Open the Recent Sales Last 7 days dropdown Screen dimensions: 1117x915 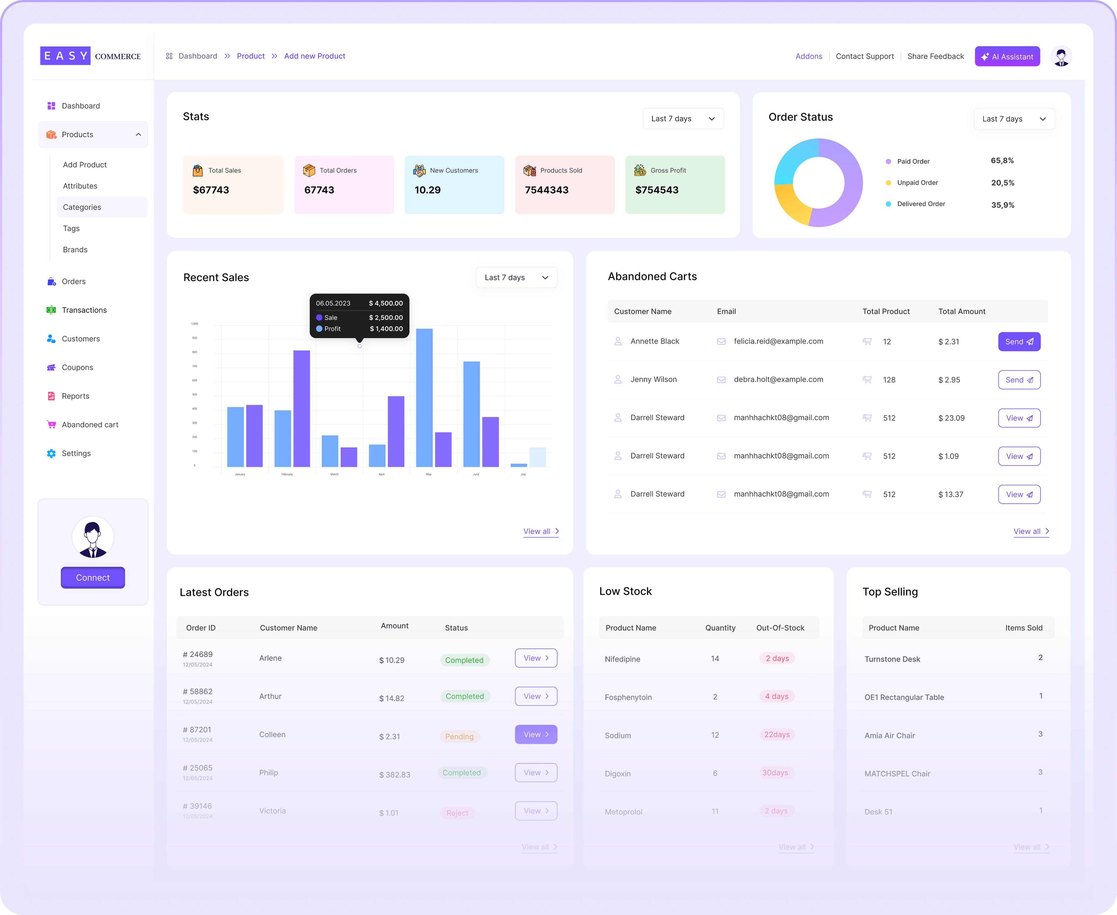coord(516,278)
